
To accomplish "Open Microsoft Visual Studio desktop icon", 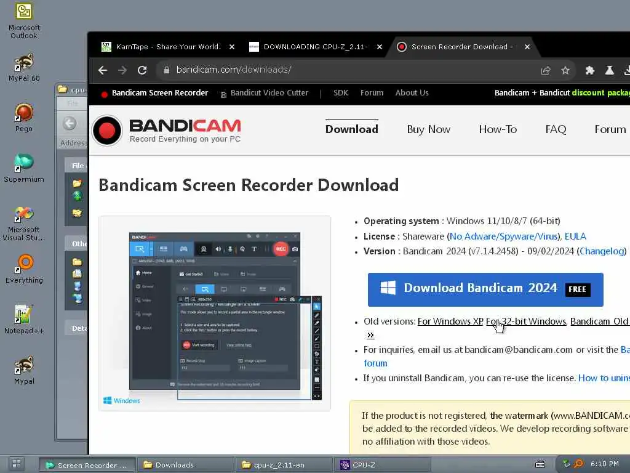I will point(24,223).
